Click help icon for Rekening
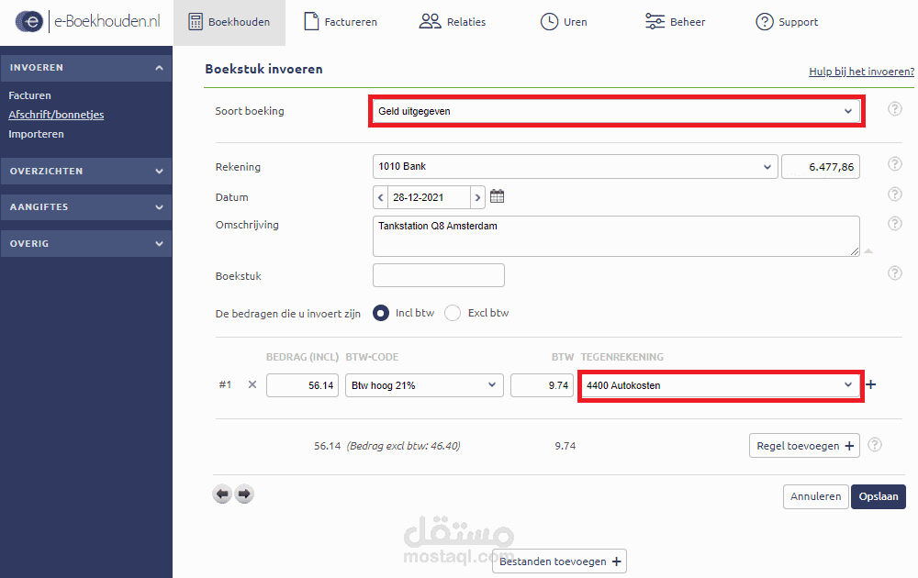The height and width of the screenshot is (578, 918). 894,164
